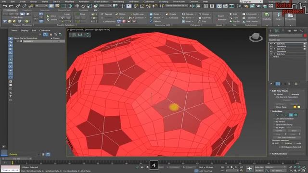
Task: Enable the Use Stack Selection checkbox
Action: (x=274, y=119)
